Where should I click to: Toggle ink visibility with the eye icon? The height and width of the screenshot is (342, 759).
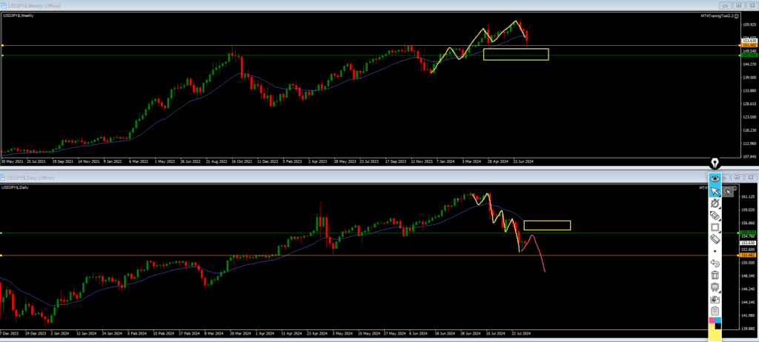(x=715, y=178)
